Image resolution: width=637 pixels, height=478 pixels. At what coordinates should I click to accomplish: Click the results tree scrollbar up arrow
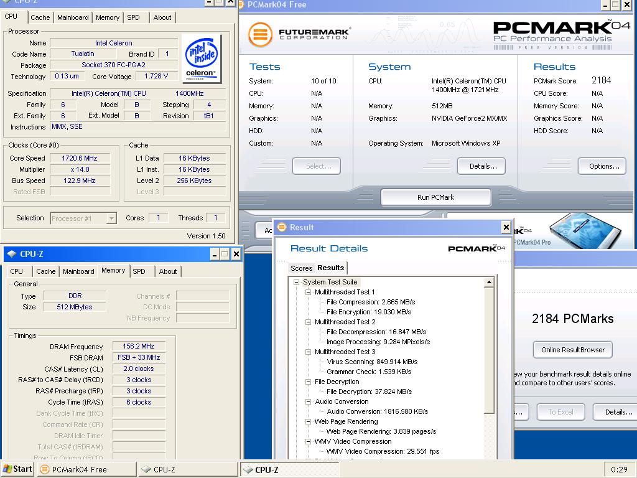tap(489, 282)
